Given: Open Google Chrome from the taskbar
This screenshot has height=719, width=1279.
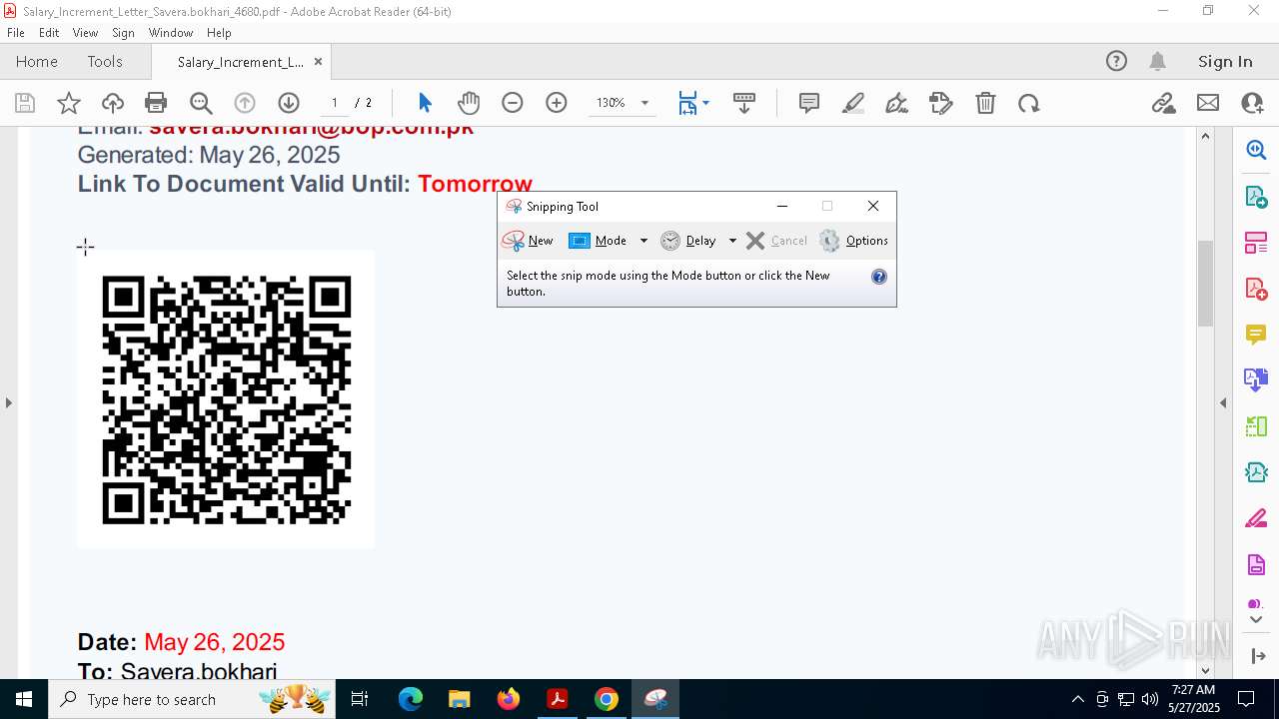Looking at the screenshot, I should click(x=607, y=699).
